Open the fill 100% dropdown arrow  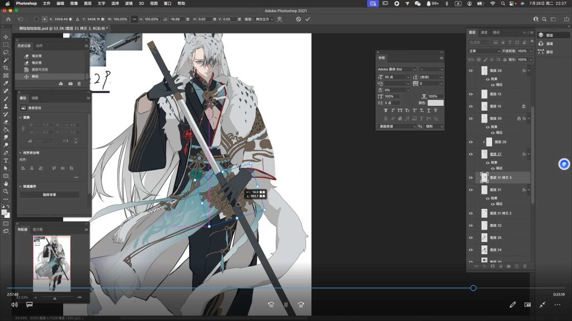tap(531, 60)
